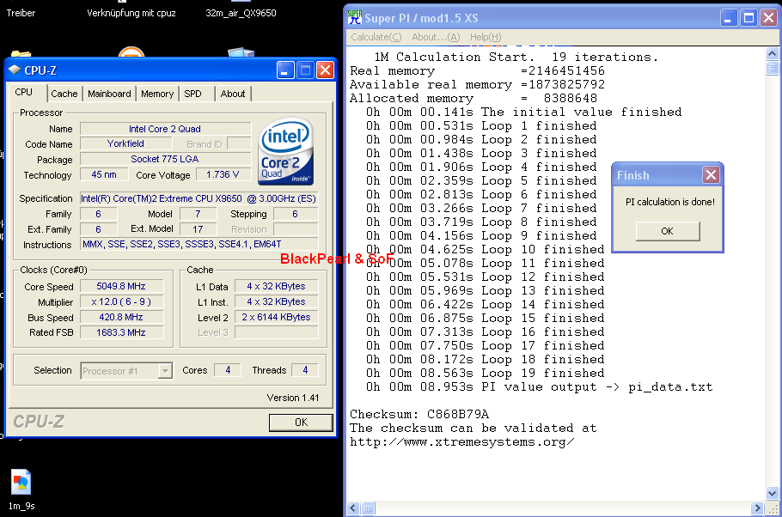Click the CPU-Z title bar diamond icon
Viewport: 782px width, 517px height.
[x=15, y=70]
